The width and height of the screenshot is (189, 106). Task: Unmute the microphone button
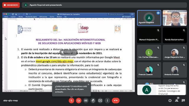tap(71, 100)
